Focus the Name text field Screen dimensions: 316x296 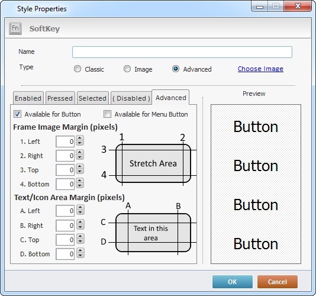(x=182, y=52)
